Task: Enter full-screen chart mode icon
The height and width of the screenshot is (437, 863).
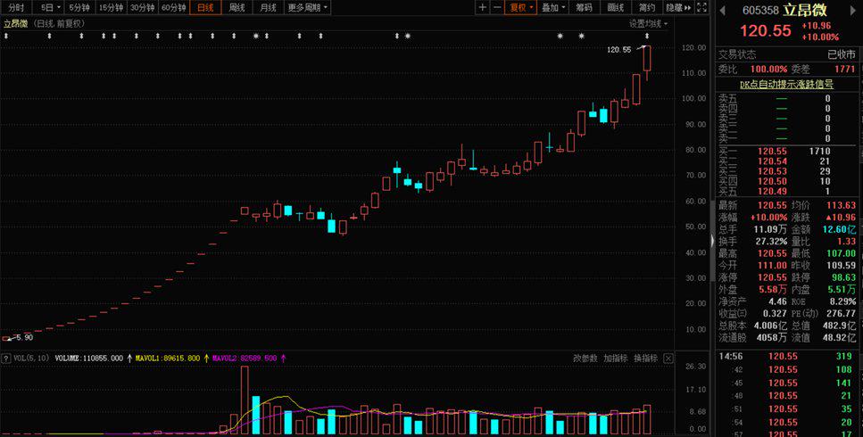Action: [x=701, y=7]
